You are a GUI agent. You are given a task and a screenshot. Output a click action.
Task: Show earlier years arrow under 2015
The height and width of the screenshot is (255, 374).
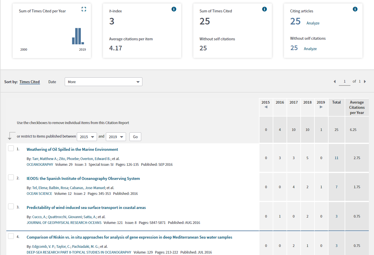point(266,107)
